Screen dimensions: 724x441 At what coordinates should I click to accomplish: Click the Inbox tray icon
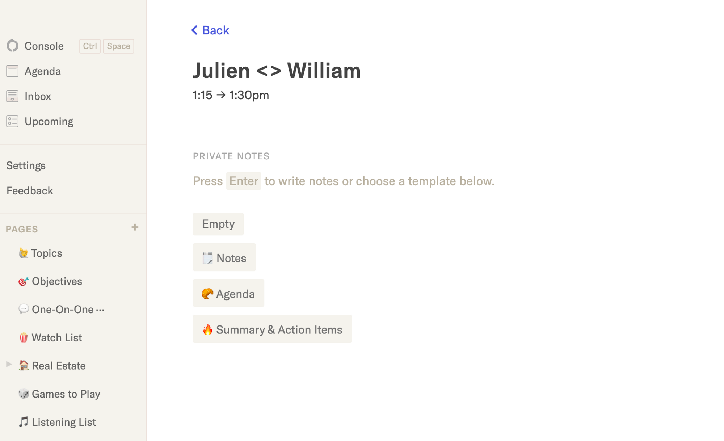click(x=12, y=96)
